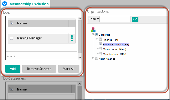
Task: Check the North America checkbox
Action: click(96, 58)
